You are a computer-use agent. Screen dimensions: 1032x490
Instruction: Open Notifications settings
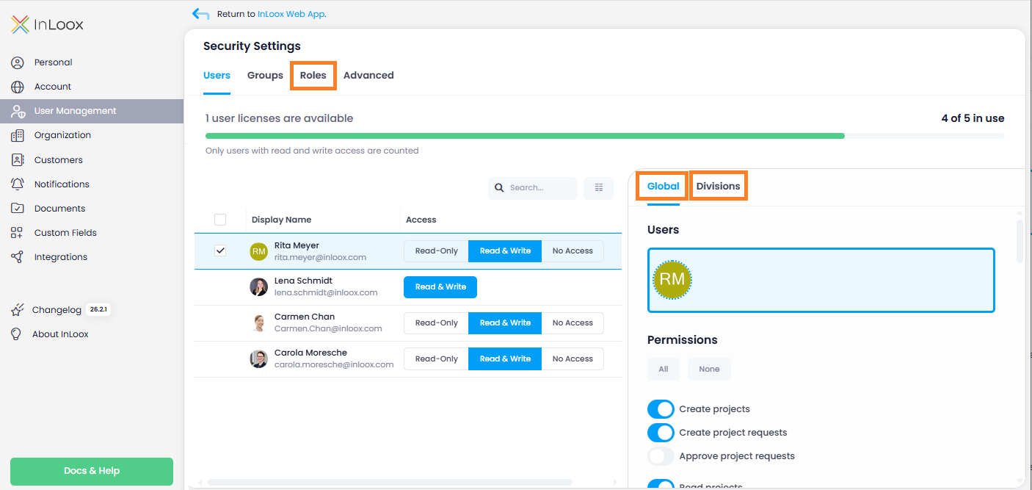pyautogui.click(x=92, y=184)
